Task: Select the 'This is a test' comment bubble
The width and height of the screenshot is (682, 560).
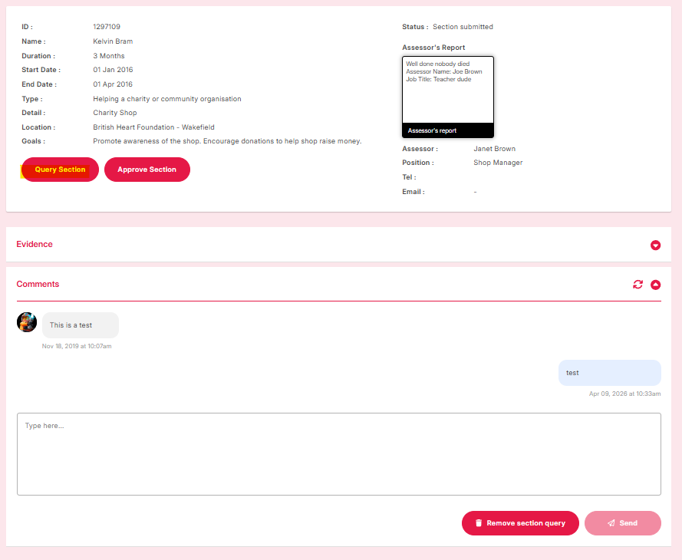Action: coord(80,325)
